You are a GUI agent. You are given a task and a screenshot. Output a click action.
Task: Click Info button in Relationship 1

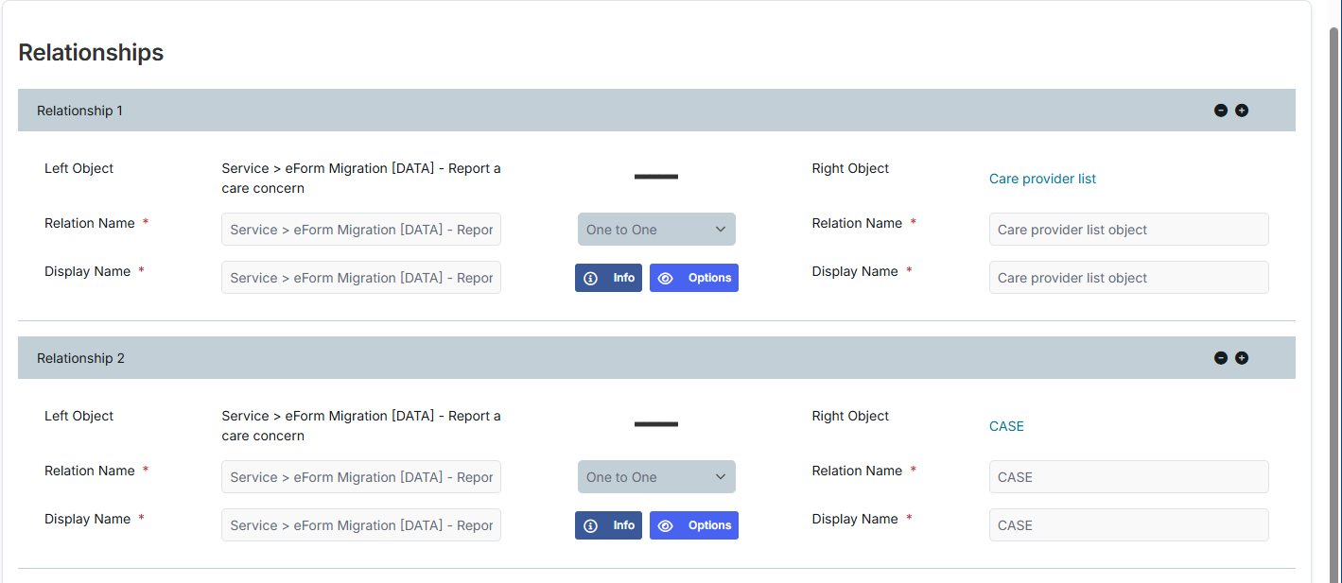[x=608, y=278]
